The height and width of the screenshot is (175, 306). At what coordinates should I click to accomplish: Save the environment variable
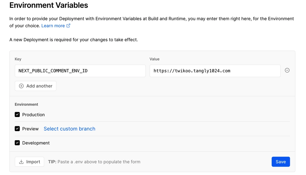[x=281, y=162]
